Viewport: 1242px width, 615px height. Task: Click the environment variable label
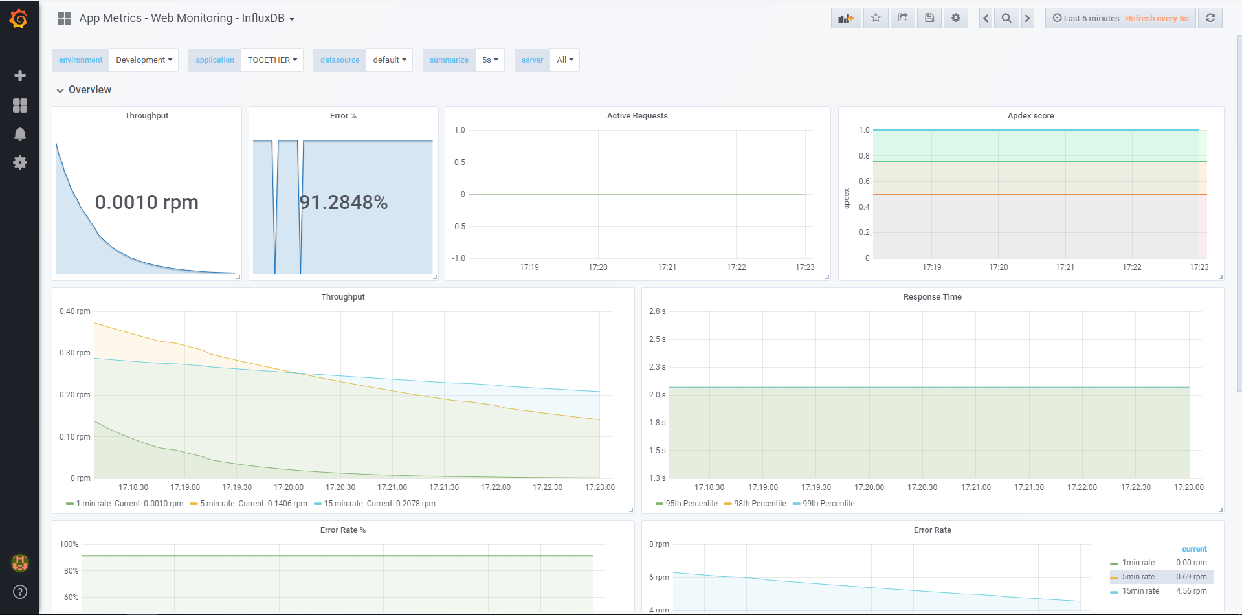coord(81,60)
